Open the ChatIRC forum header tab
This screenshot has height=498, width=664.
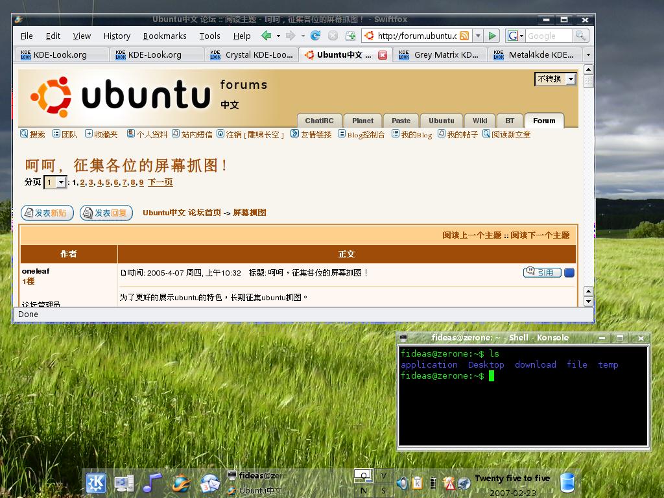(x=319, y=121)
